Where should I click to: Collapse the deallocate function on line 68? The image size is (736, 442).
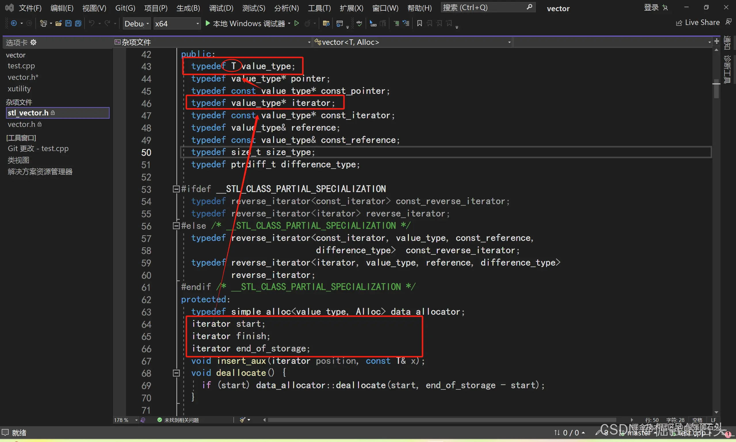tap(176, 373)
